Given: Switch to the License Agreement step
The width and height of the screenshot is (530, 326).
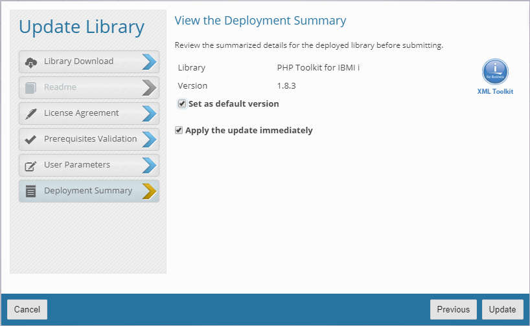Looking at the screenshot, I should click(x=82, y=113).
